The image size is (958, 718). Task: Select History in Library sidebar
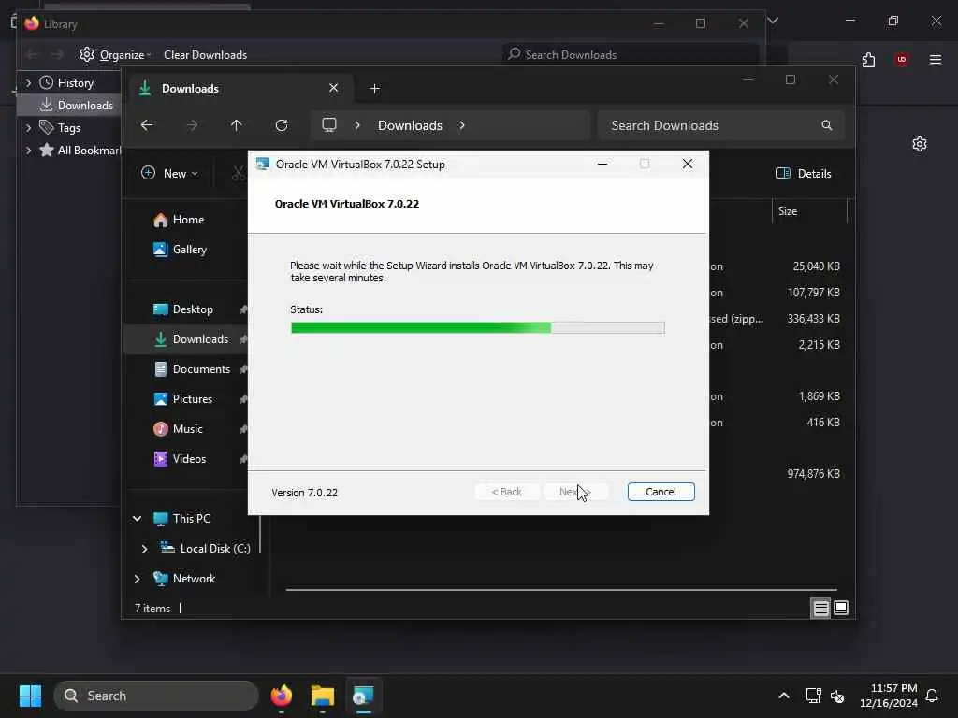coord(66,82)
